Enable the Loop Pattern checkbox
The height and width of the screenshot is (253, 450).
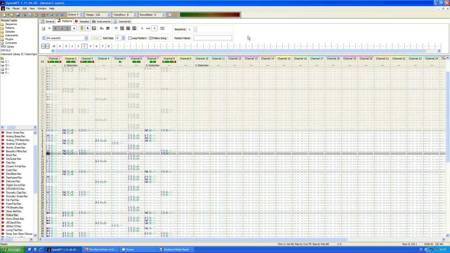130,38
